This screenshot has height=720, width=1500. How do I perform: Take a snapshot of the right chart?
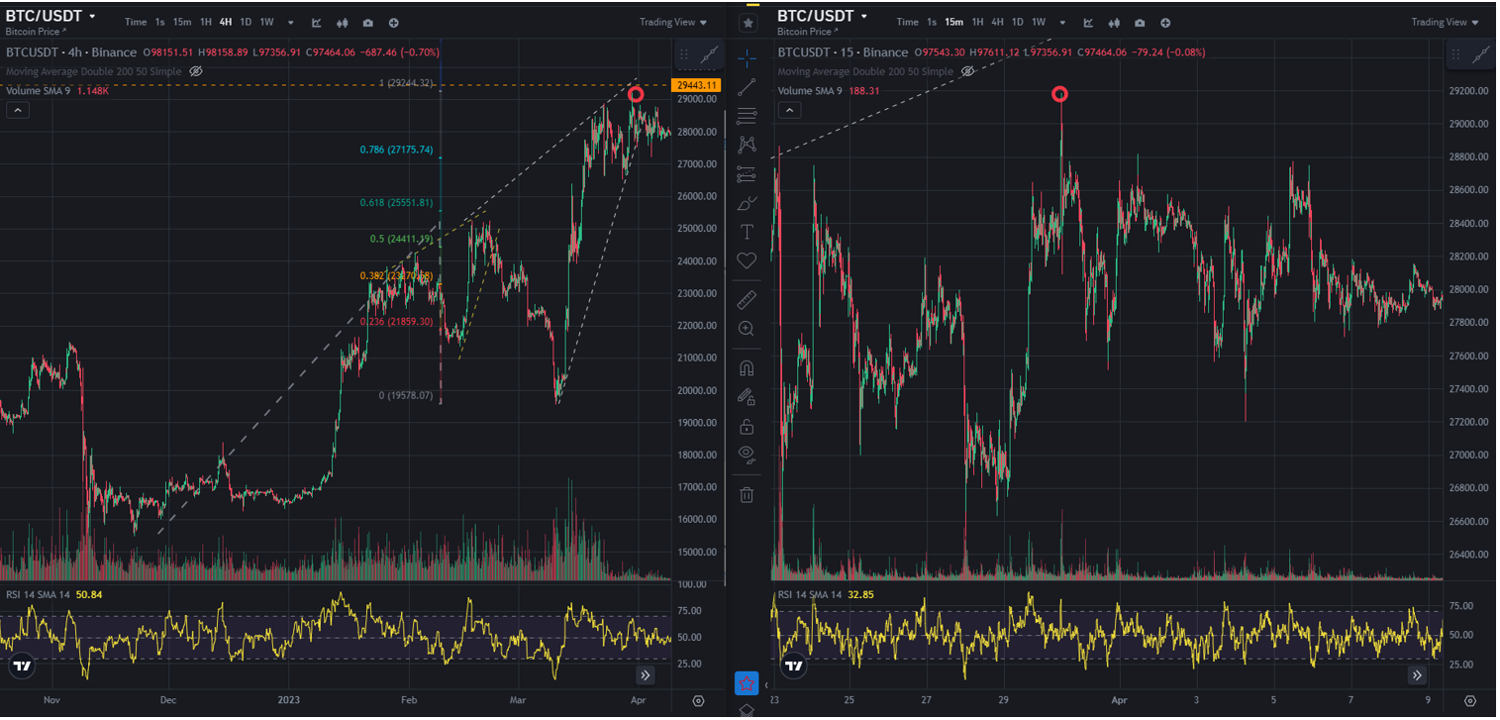1140,22
